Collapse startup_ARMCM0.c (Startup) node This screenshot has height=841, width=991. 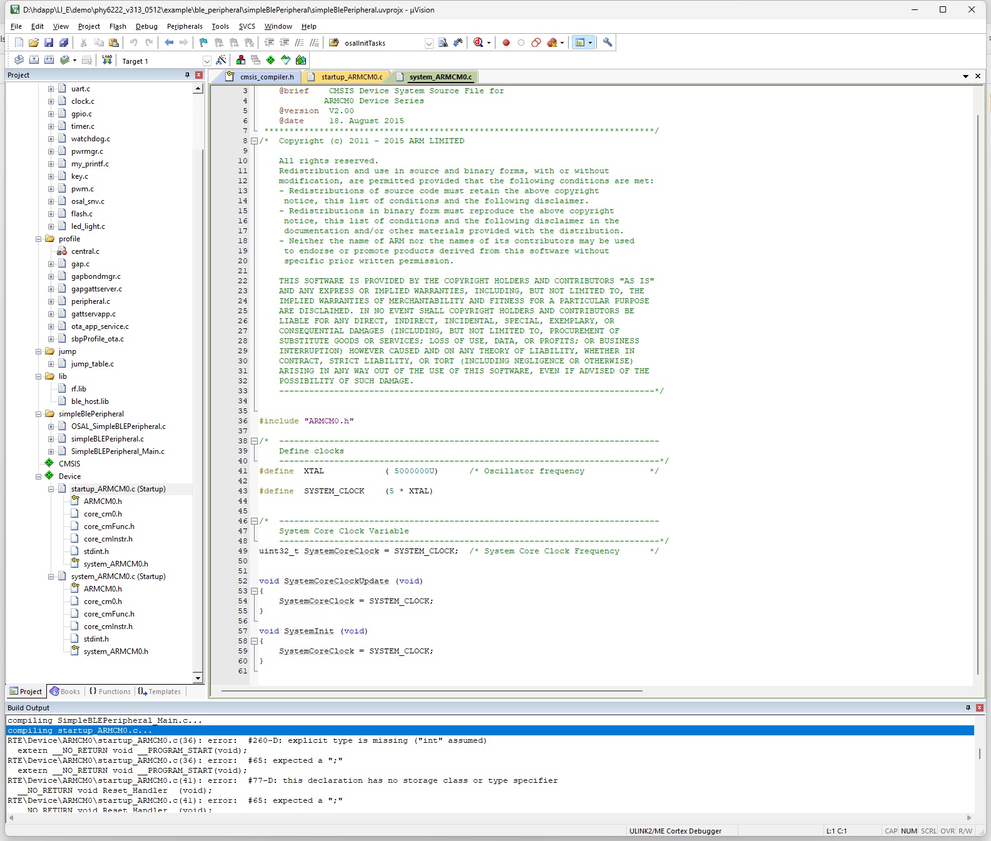click(x=51, y=489)
